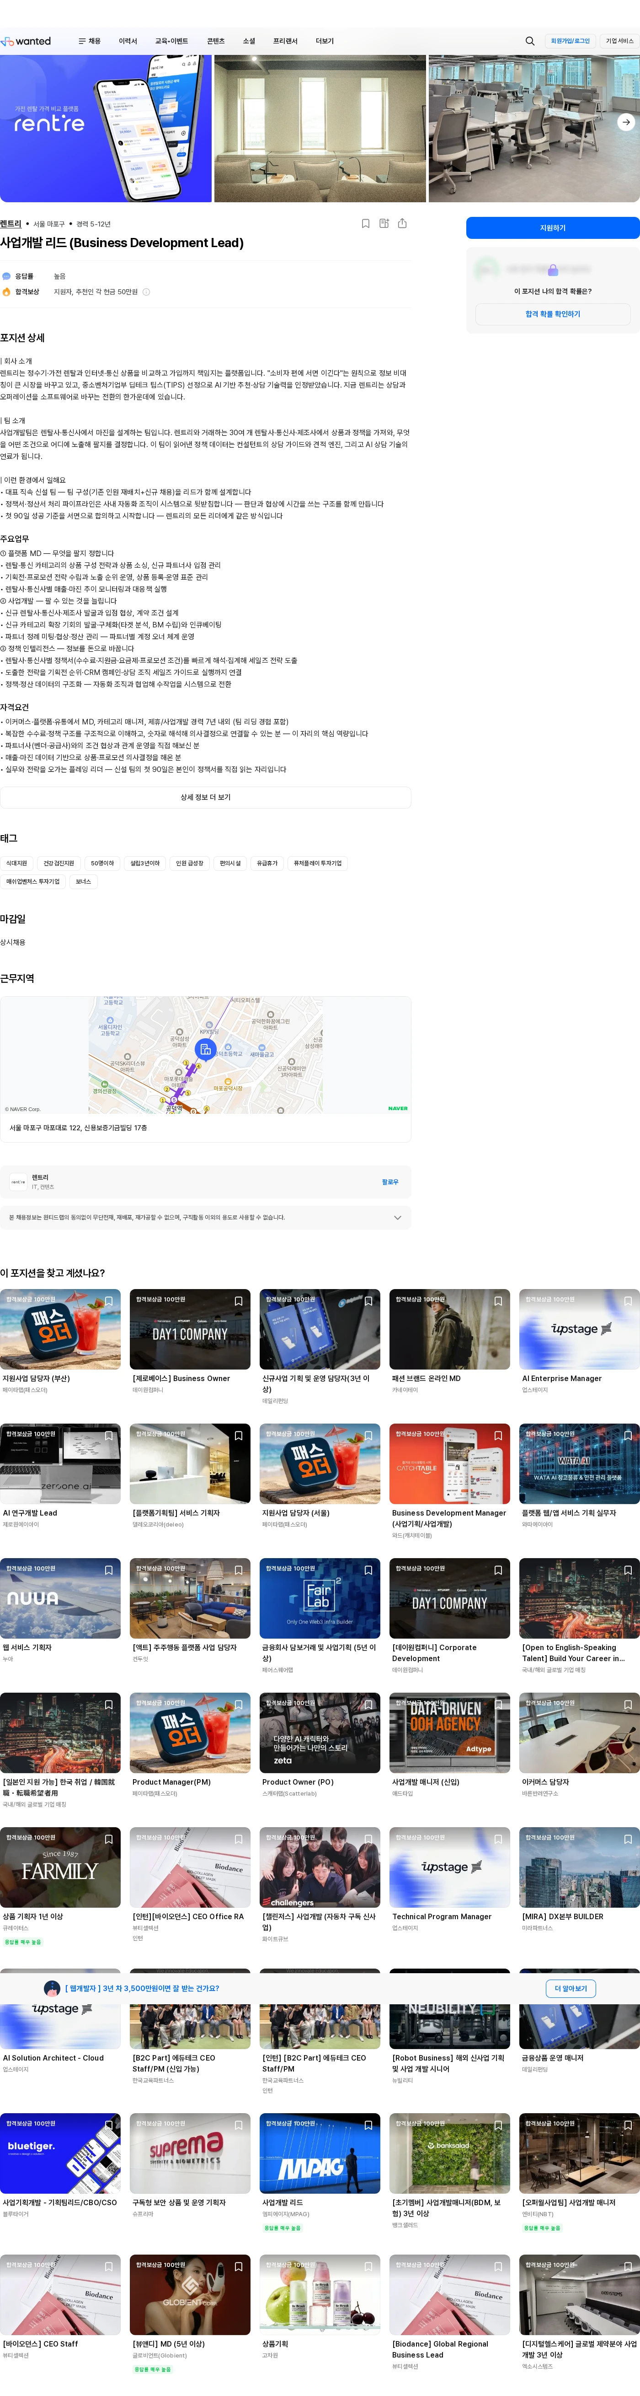Click 합격 확률 확인하기
Viewport: 640px width, 2396px height.
[553, 314]
